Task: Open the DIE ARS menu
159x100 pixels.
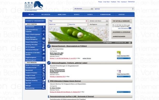Action: 31,15
